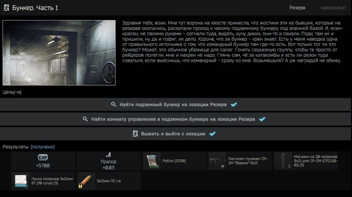Inspect the СР-2М Вереск submachine gun icon
This screenshot has width=352, height=197.
pos(217,161)
